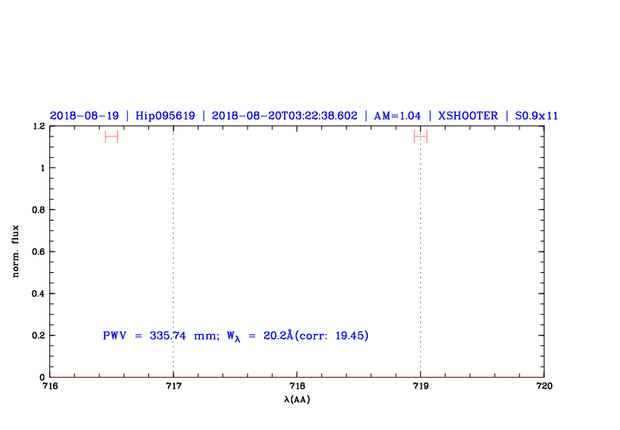620x430 pixels.
Task: Click the timestamp 2018-08-20T03:22:38.602
Action: tap(285, 116)
